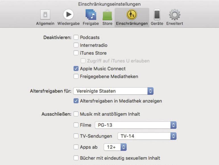Viewport: 219px width, 165px height.
Task: Open the Erweitert gear icon
Action: (175, 15)
